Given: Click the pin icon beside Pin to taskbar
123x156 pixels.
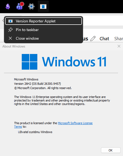Looking at the screenshot, I should [10, 30].
